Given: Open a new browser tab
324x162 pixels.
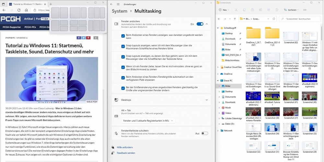Looking at the screenshot, I should point(51,4).
